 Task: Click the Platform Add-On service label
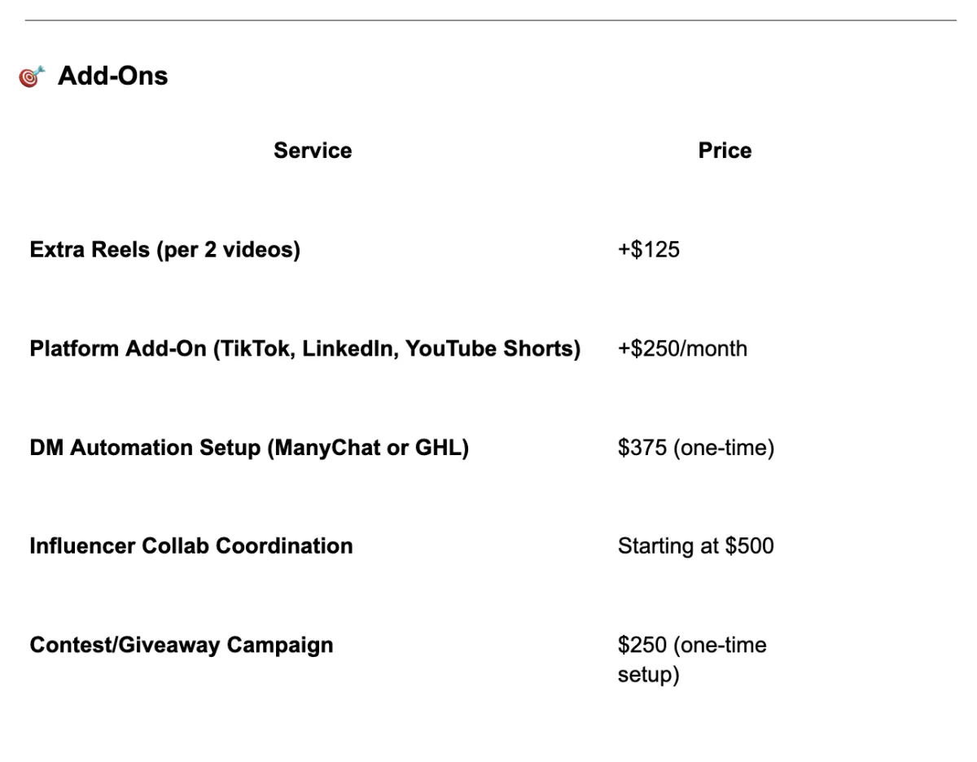pos(305,349)
